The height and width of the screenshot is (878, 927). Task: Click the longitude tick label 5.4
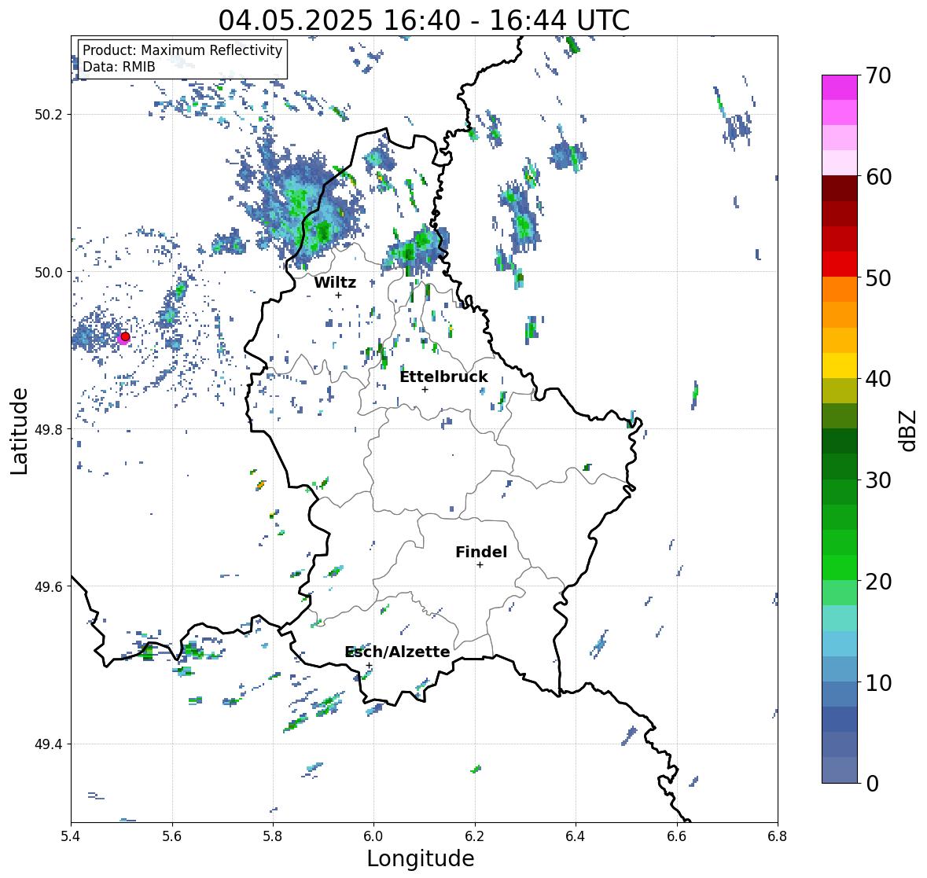click(x=71, y=836)
